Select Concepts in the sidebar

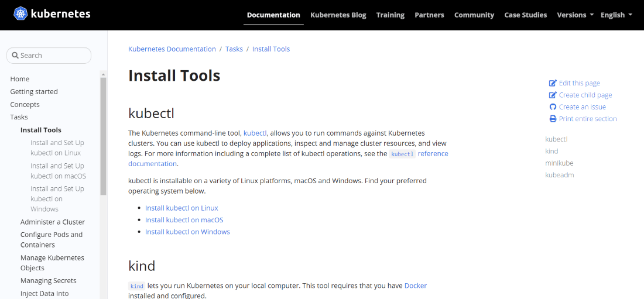(x=25, y=104)
